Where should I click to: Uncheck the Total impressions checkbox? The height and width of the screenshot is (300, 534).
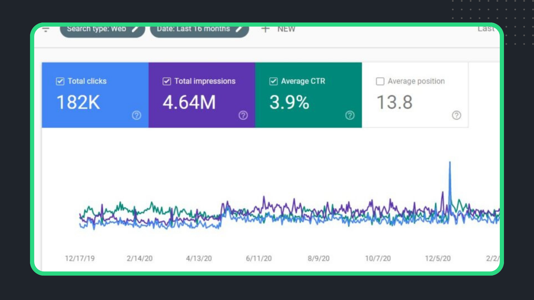coord(167,81)
